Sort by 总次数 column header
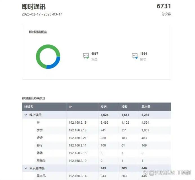Screen dimensions: 195x180 146,107
